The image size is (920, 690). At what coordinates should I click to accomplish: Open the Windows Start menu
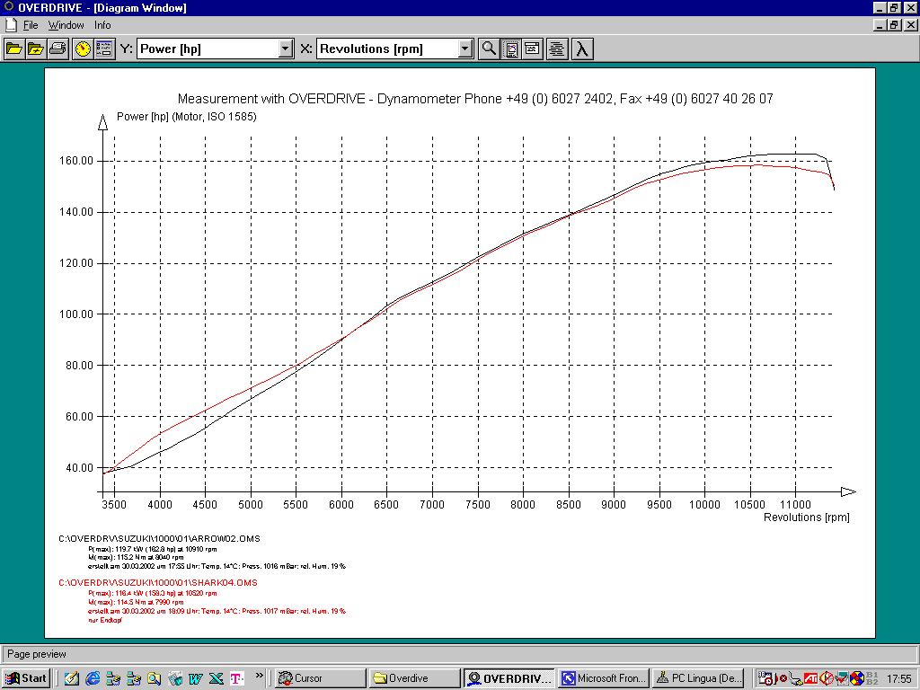coord(26,678)
